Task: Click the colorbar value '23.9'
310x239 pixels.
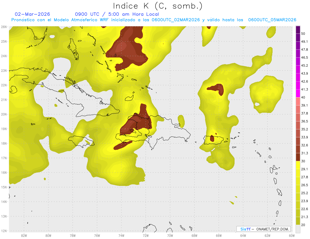Action: point(305,201)
